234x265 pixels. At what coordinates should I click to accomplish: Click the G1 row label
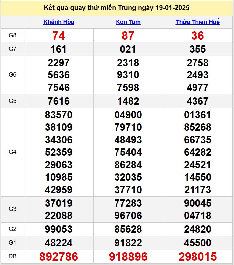click(x=12, y=243)
